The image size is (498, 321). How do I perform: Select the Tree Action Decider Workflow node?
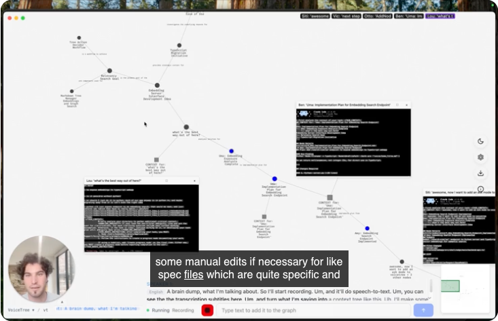click(79, 38)
